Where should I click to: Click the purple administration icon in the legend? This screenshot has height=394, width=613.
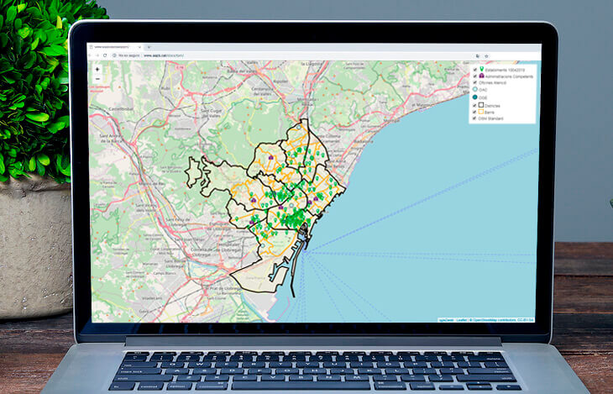coord(481,76)
